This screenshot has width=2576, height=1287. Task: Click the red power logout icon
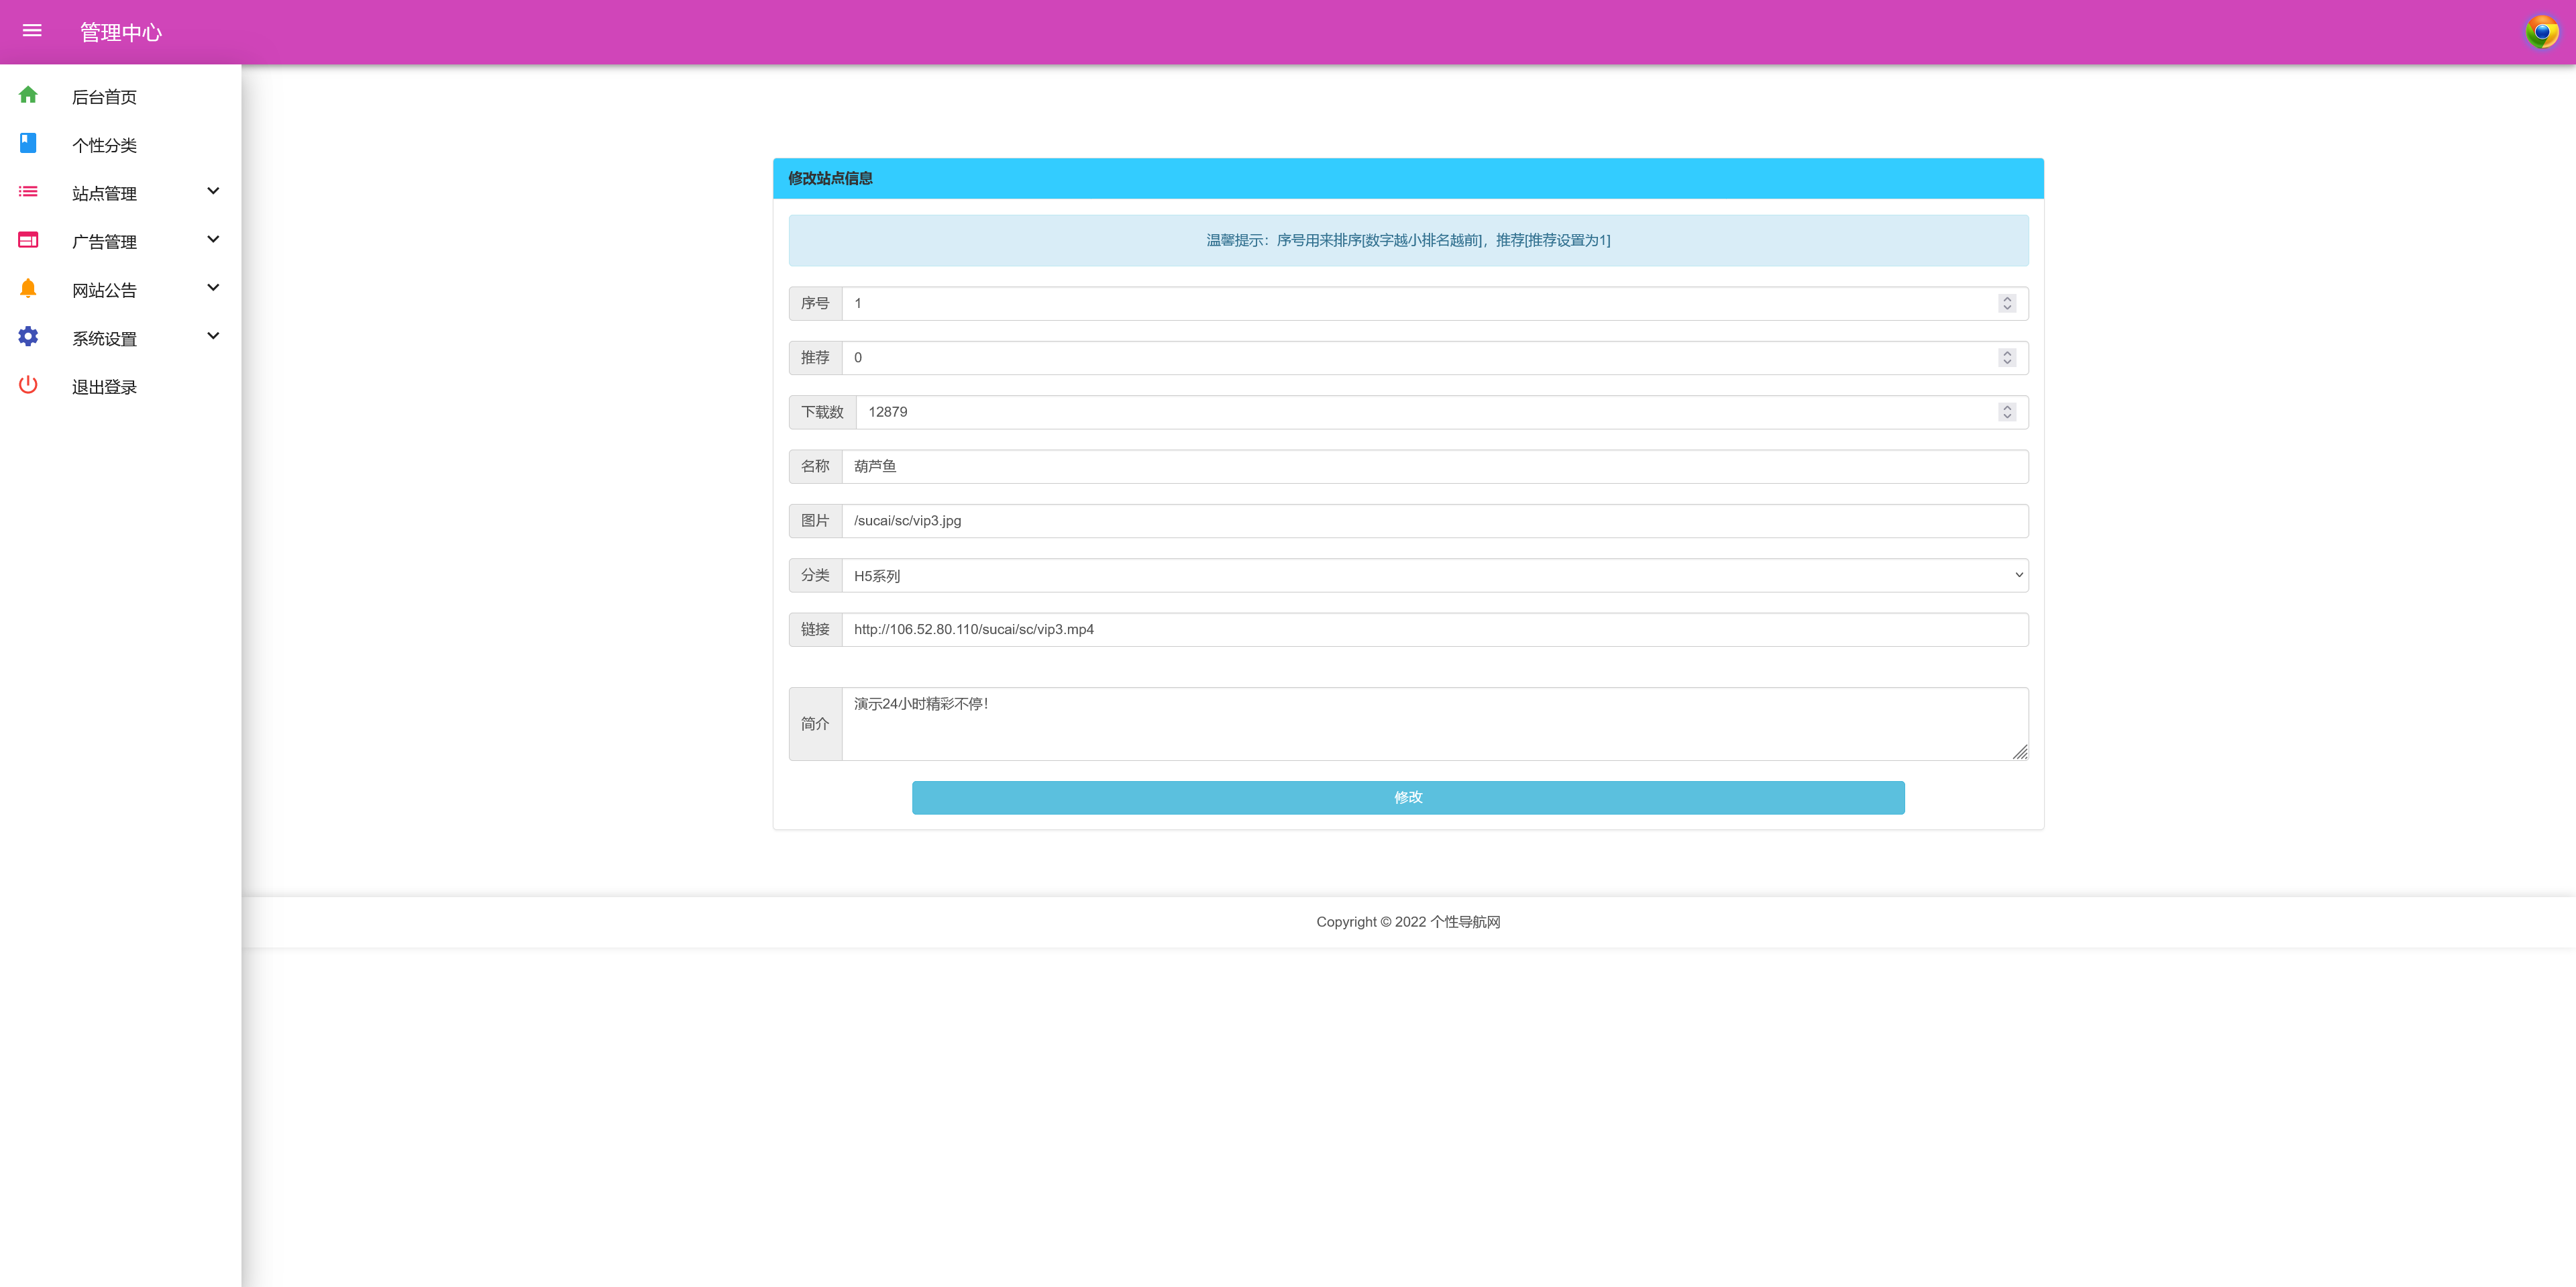[28, 385]
